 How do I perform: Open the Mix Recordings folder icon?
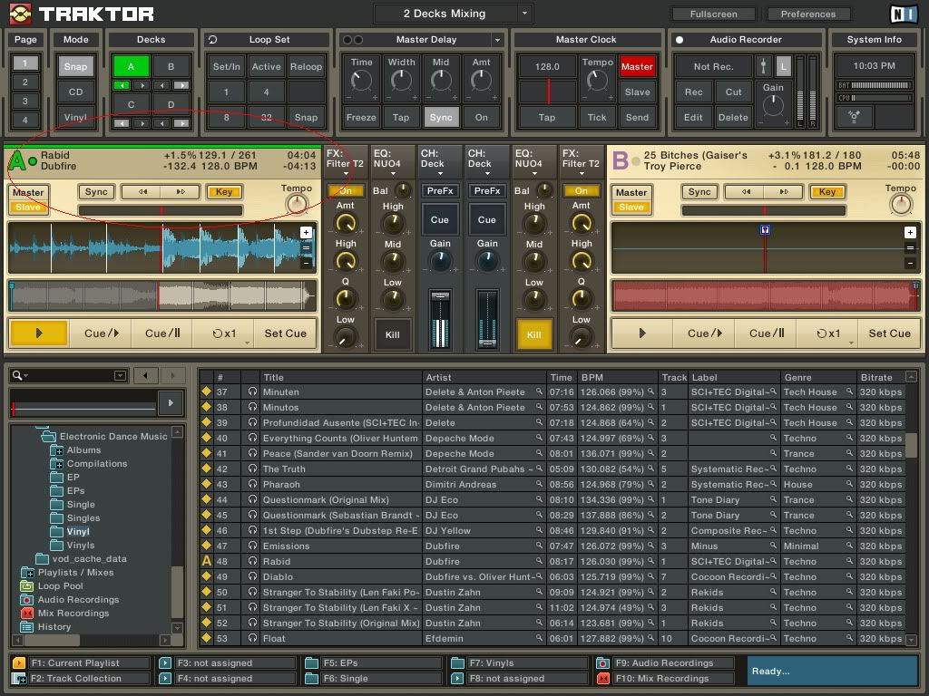[25, 614]
